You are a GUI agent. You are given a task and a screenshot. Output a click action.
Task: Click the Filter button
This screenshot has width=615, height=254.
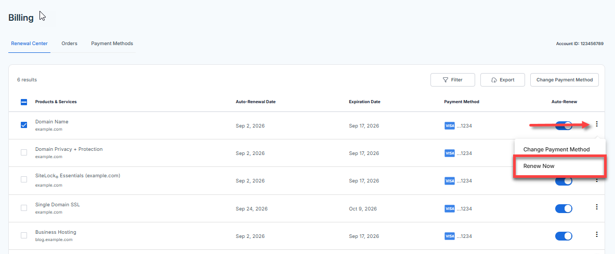coord(452,80)
